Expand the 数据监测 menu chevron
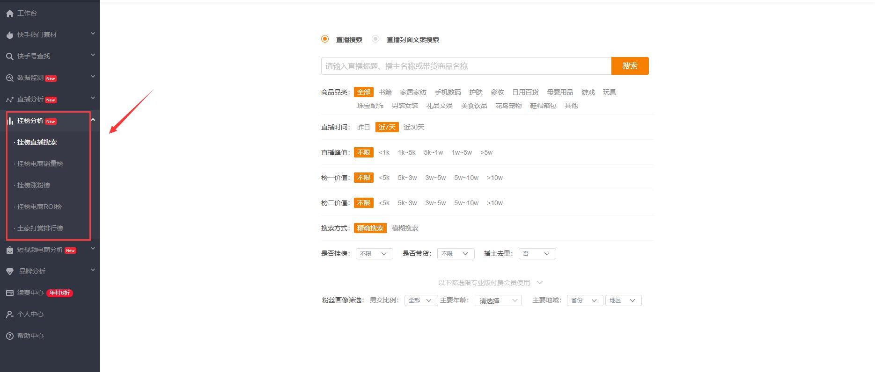875x372 pixels. pos(93,76)
